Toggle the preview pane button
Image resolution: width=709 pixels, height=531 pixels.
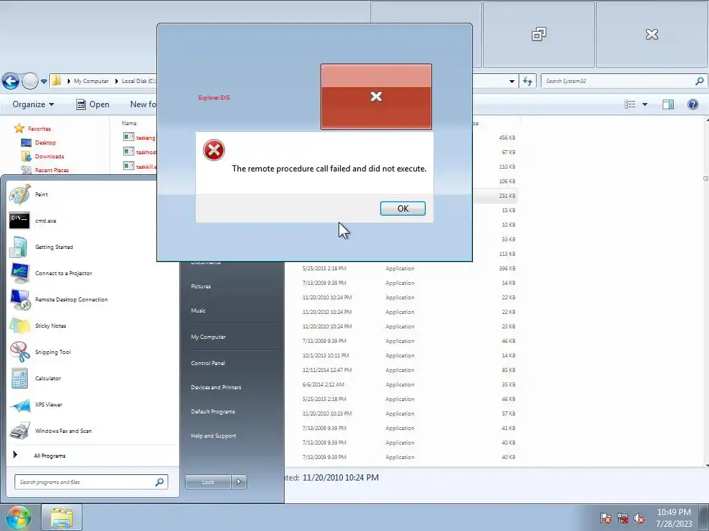[x=668, y=104]
